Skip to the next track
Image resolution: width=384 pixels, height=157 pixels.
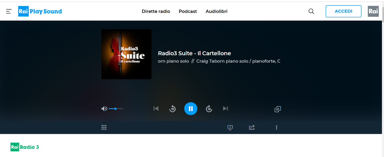click(x=226, y=108)
